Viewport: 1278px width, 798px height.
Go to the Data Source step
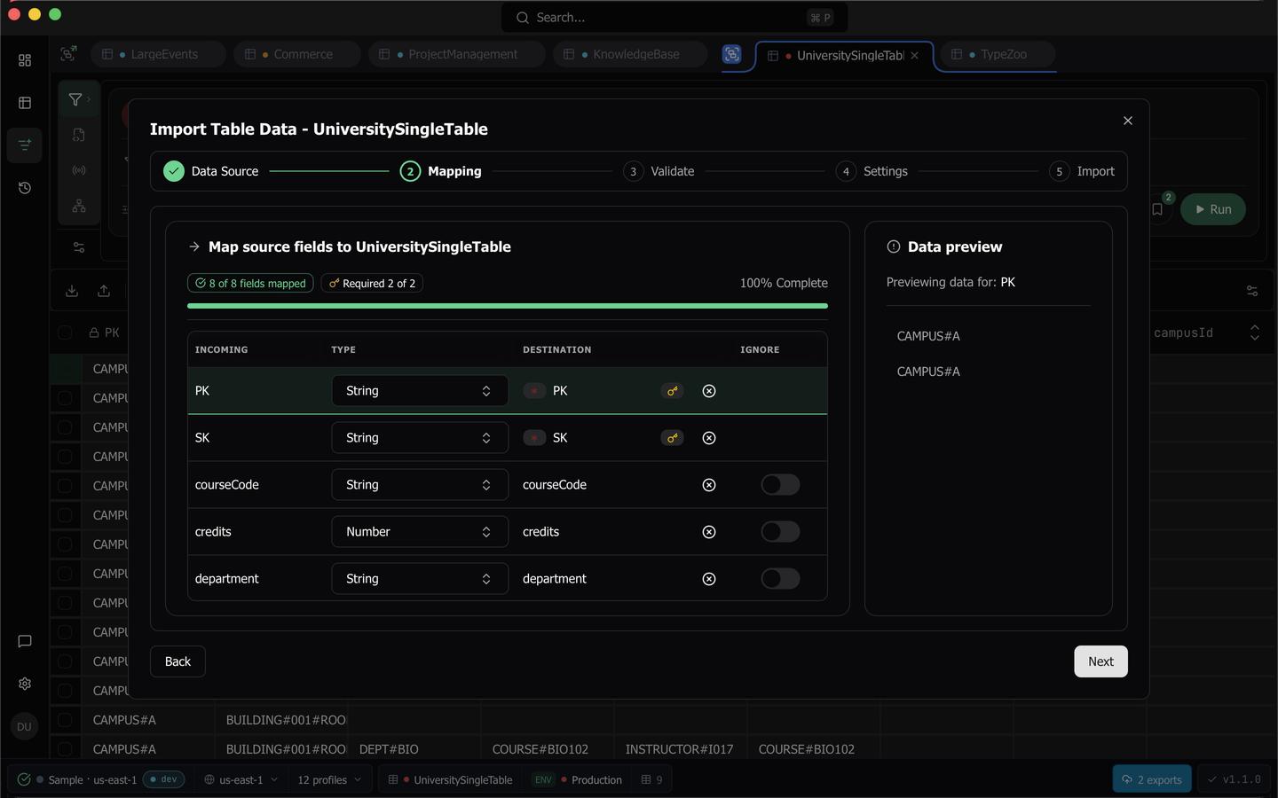tap(211, 171)
